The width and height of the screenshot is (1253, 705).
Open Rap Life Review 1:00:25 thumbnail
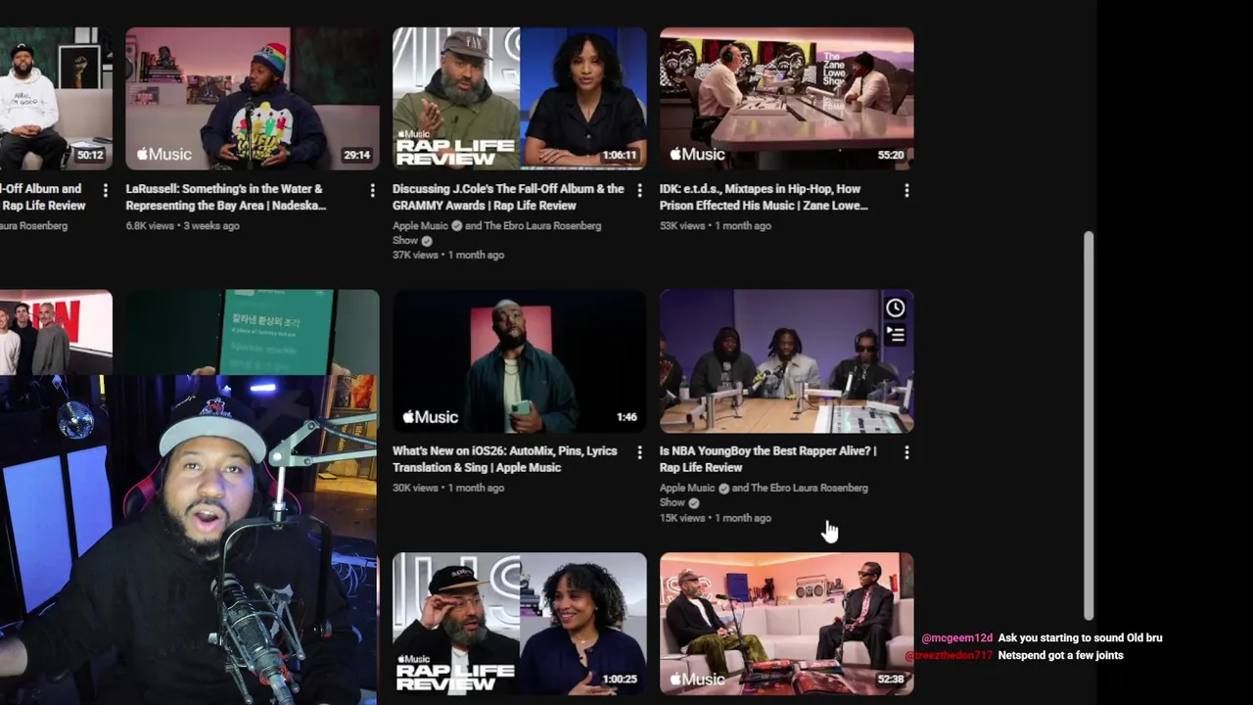[x=520, y=624]
